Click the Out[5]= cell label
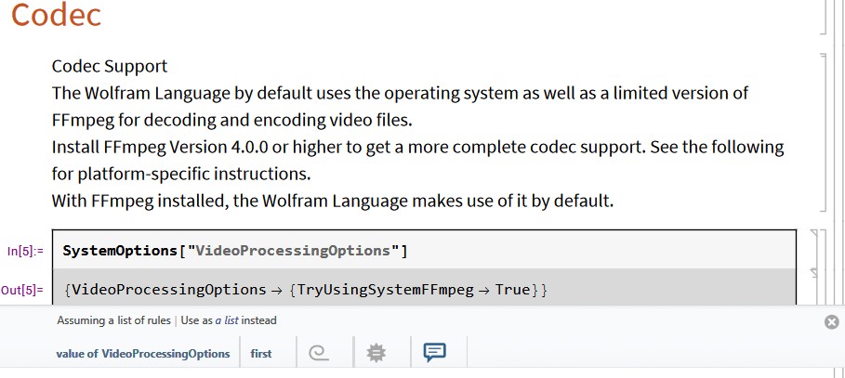Image resolution: width=845 pixels, height=378 pixels. tap(22, 290)
